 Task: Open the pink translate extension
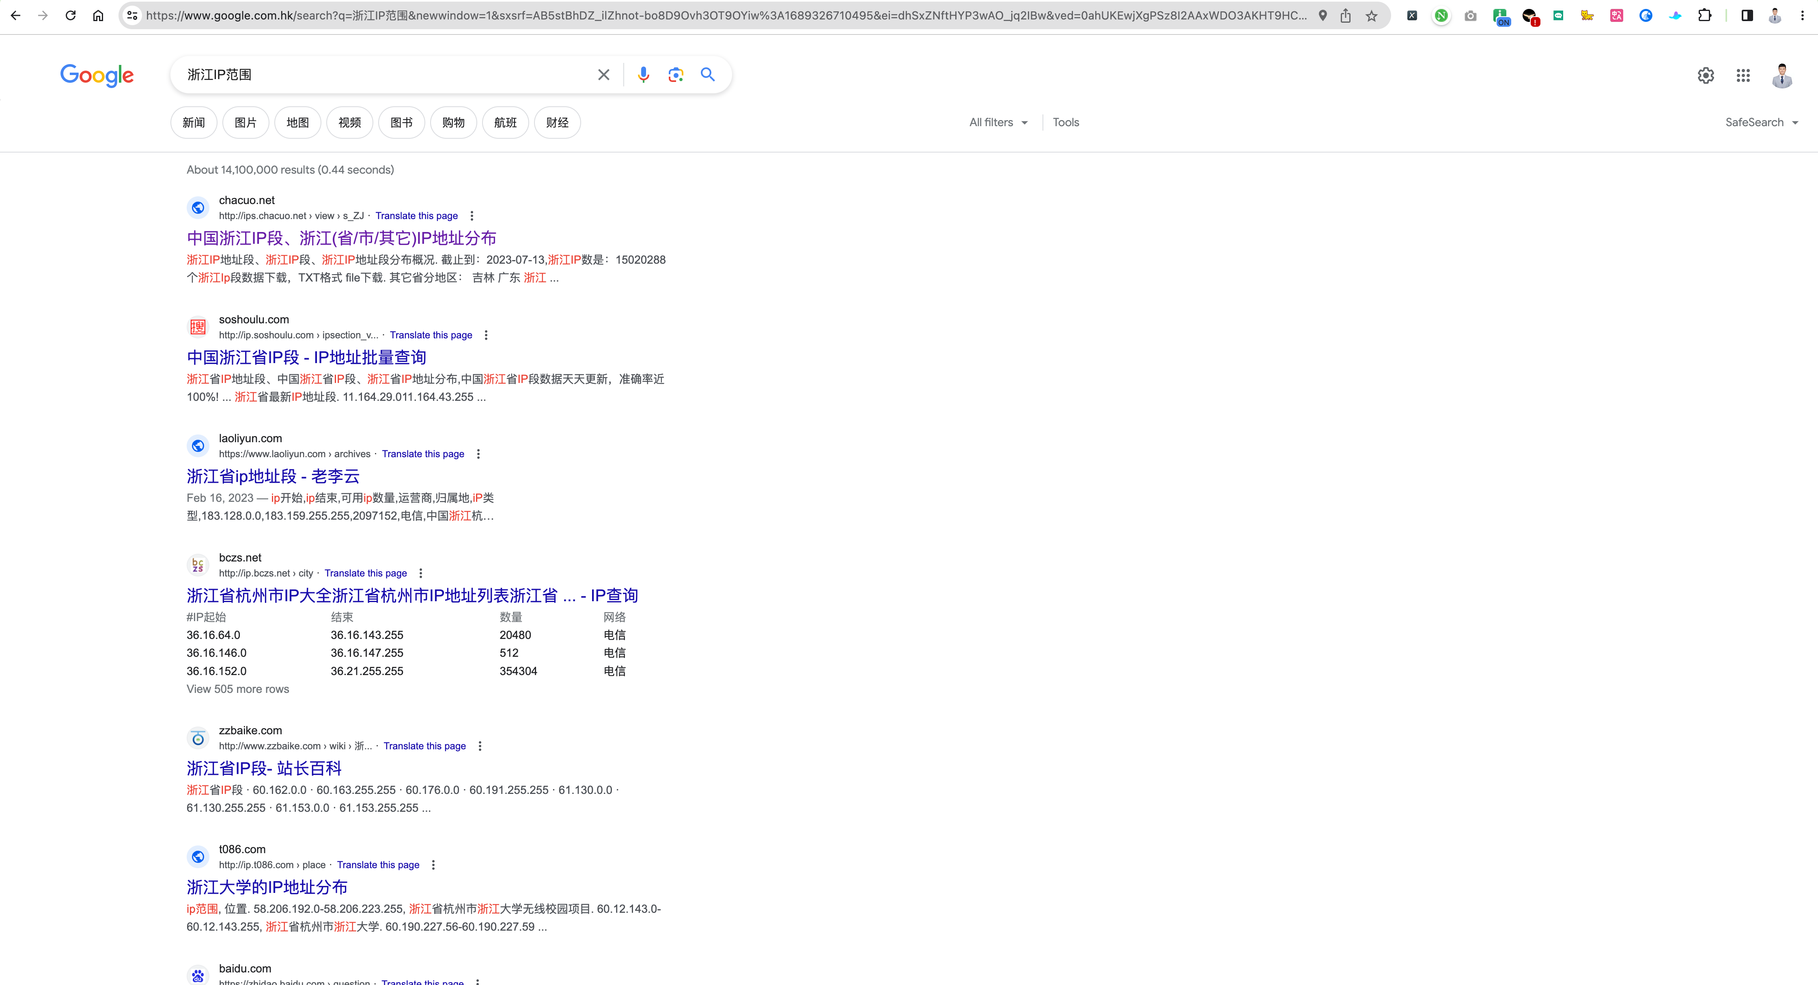pos(1616,15)
